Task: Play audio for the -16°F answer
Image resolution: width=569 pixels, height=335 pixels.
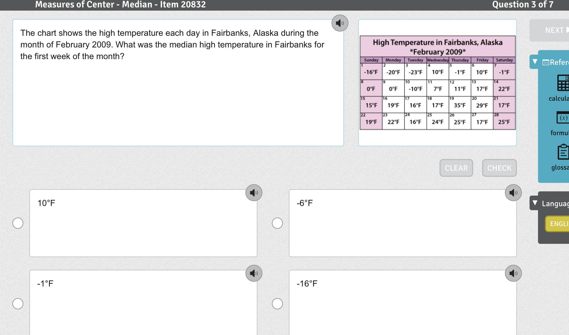Action: tap(513, 273)
